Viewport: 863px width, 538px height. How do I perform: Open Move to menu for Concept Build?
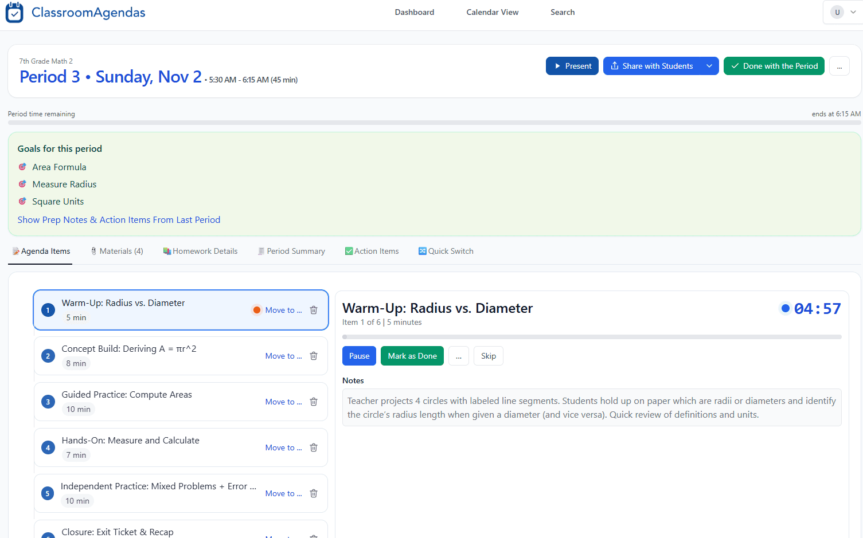click(283, 356)
